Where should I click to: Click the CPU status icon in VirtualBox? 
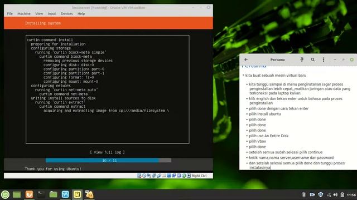point(179,176)
